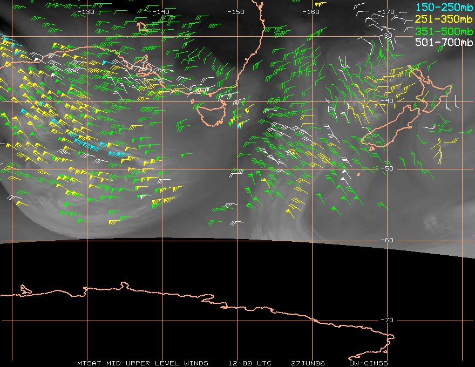Click the -60 latitude label
Viewport: 475px width, 367px height.
(x=388, y=241)
